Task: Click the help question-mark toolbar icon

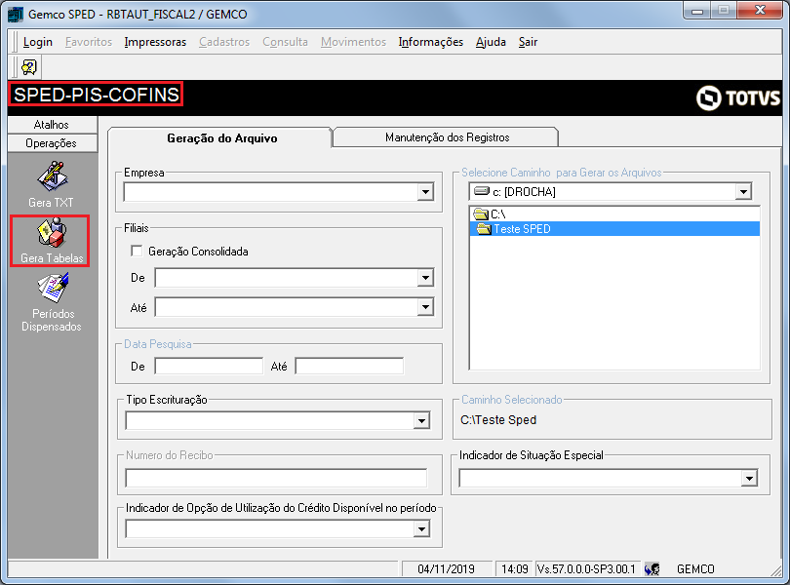Action: point(28,67)
